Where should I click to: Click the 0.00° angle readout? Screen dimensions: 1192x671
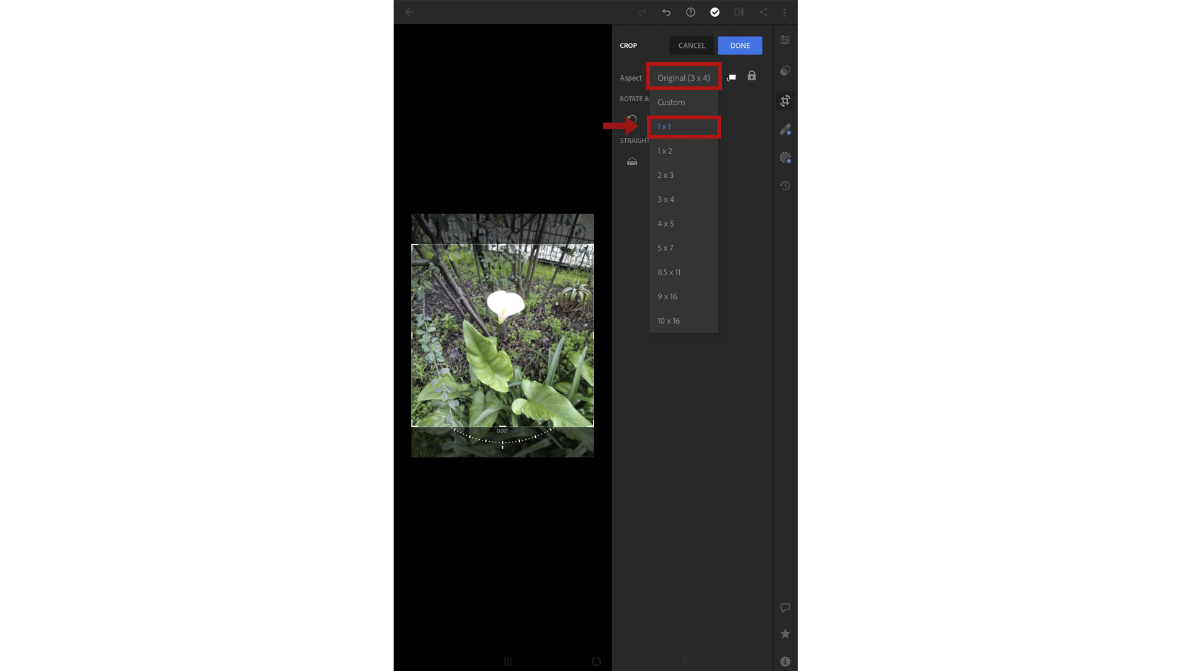pos(502,431)
